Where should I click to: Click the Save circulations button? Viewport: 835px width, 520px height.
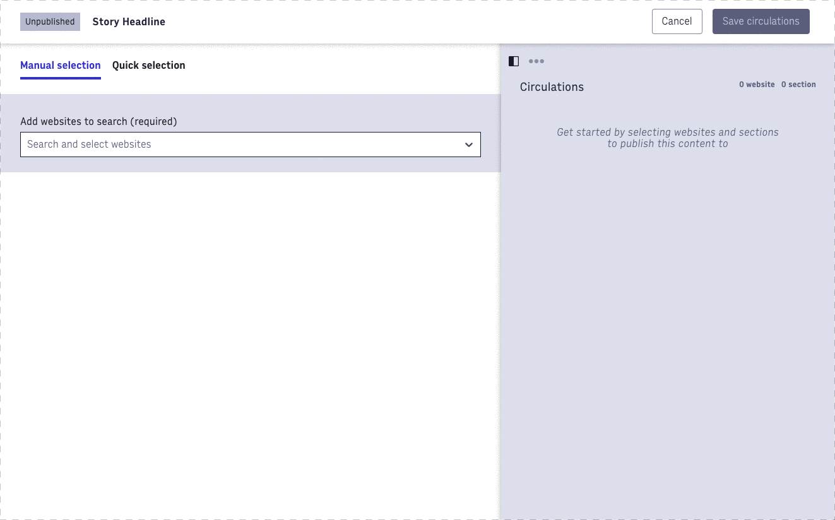click(761, 21)
